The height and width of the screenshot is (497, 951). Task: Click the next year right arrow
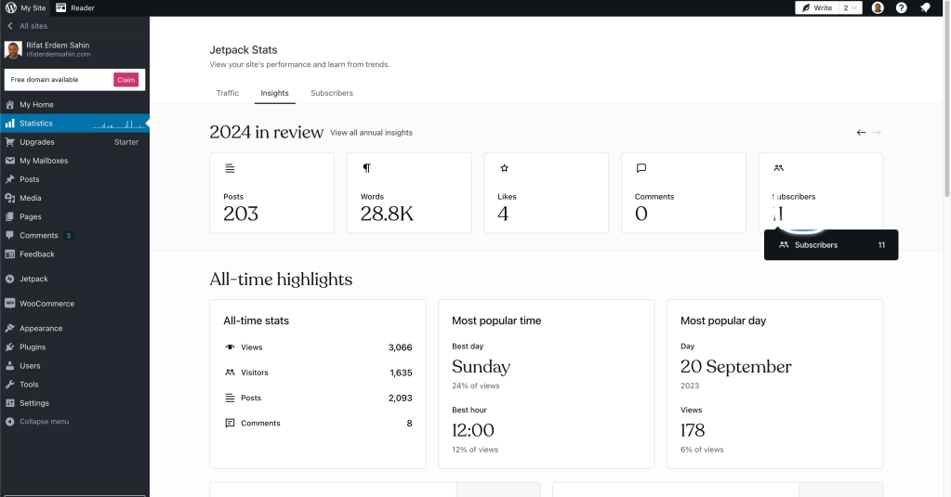tap(877, 132)
